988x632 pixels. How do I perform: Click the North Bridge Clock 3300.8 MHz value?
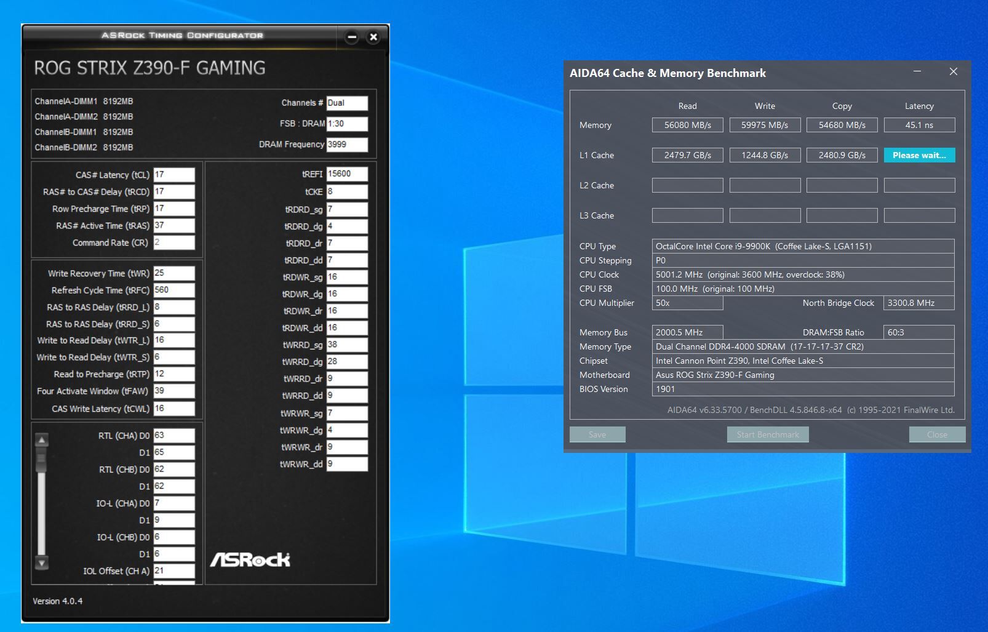click(918, 303)
